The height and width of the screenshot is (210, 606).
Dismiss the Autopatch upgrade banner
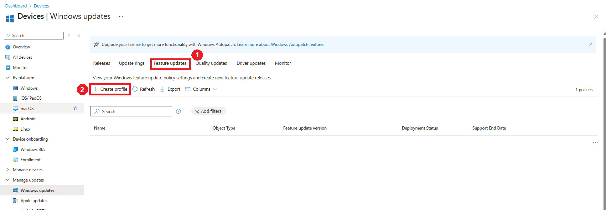[591, 44]
